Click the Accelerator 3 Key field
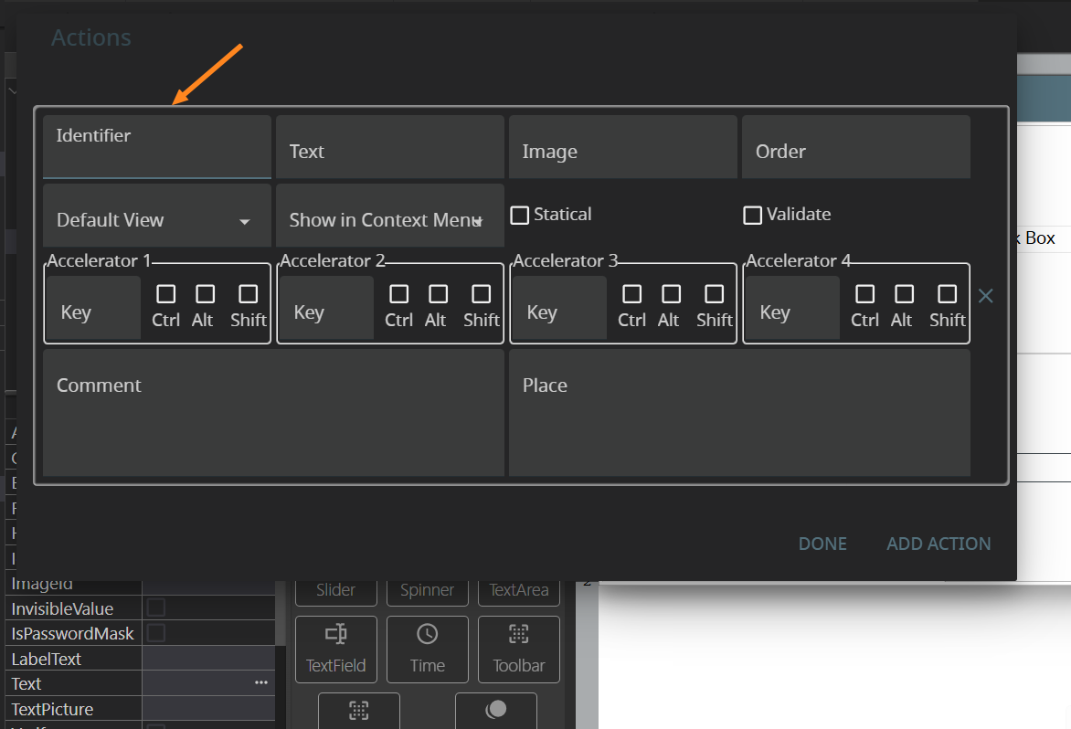This screenshot has width=1071, height=729. (558, 312)
